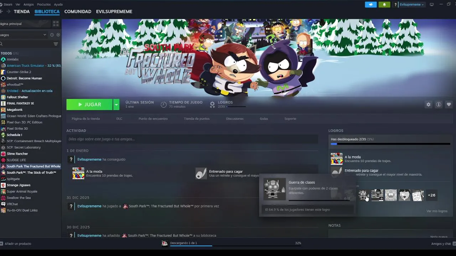Open the green notifications bell
This screenshot has height=256, width=456.
[x=384, y=5]
